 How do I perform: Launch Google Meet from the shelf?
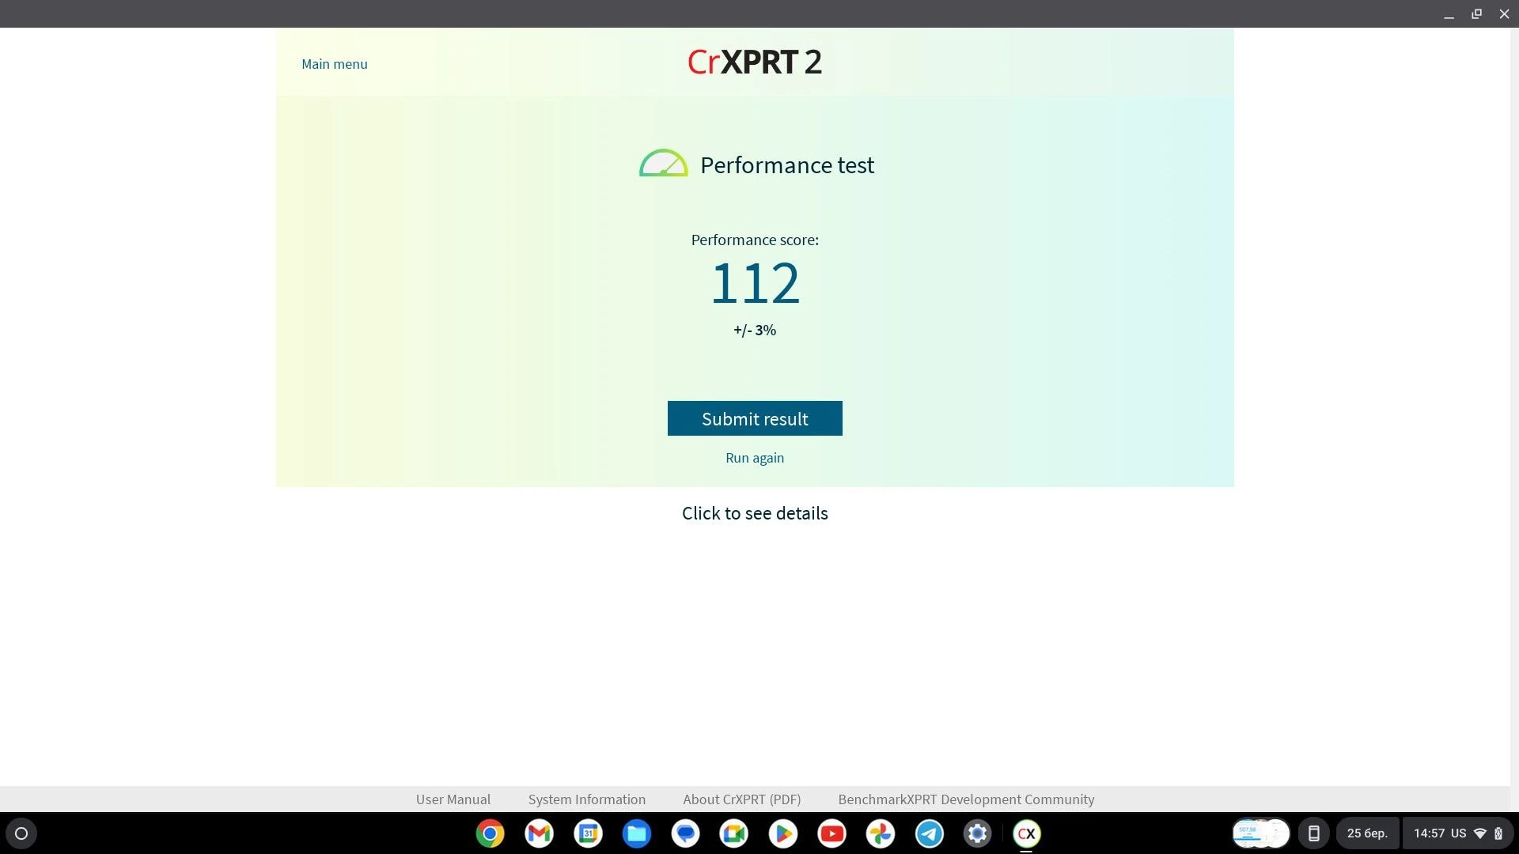[734, 833]
